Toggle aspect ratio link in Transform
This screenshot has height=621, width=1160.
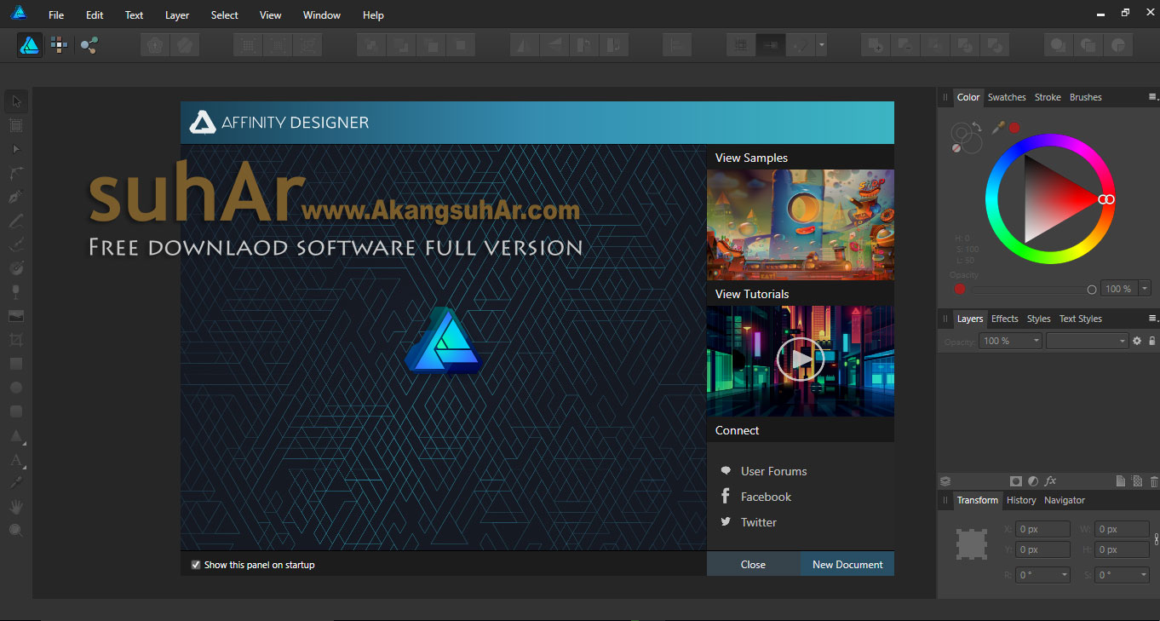tap(1156, 539)
